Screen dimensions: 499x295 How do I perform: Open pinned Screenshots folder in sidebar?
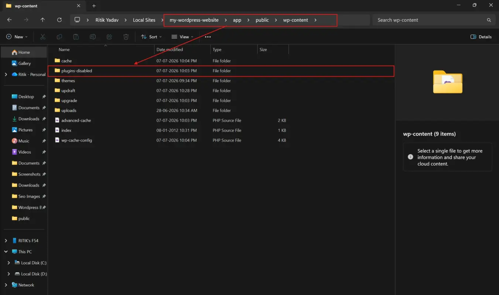[29, 174]
